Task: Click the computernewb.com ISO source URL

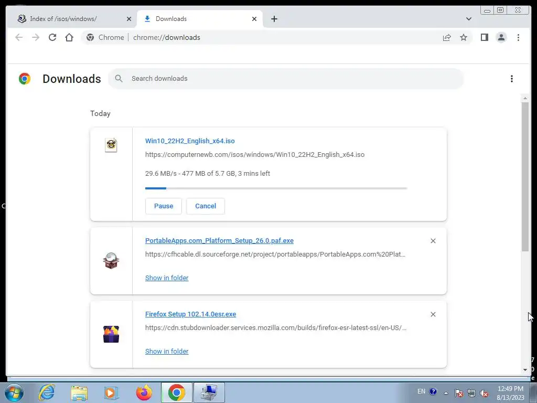Action: tap(255, 155)
